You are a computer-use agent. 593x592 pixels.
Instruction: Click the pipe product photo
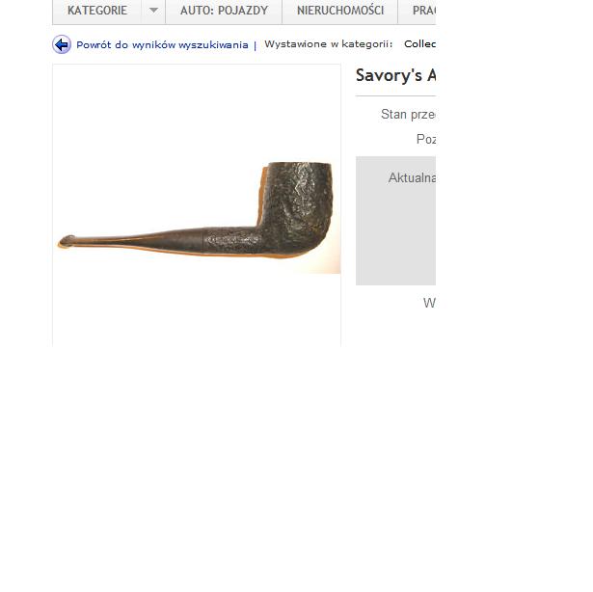point(199,210)
